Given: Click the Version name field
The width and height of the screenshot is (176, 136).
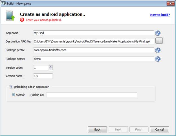Looking at the screenshot, I should point(43,76).
